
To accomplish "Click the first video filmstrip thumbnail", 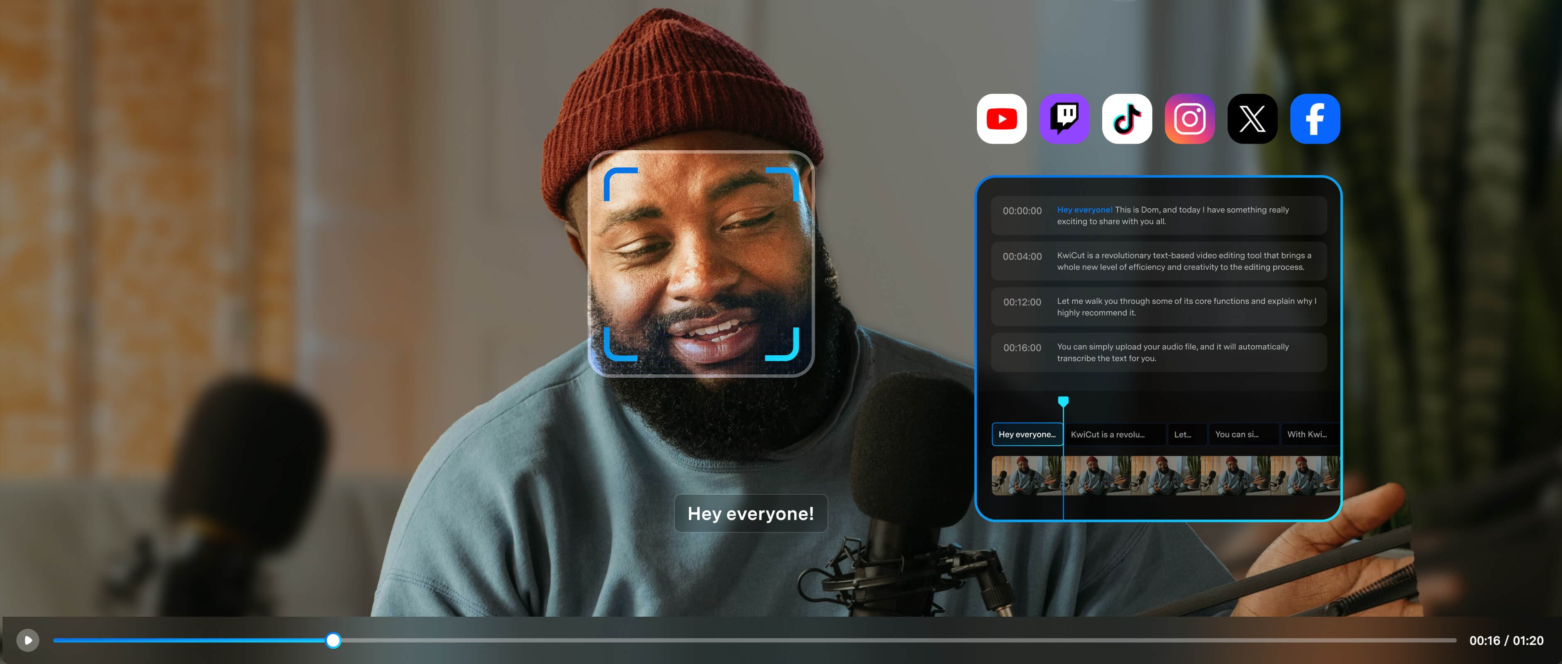I will click(x=1026, y=476).
